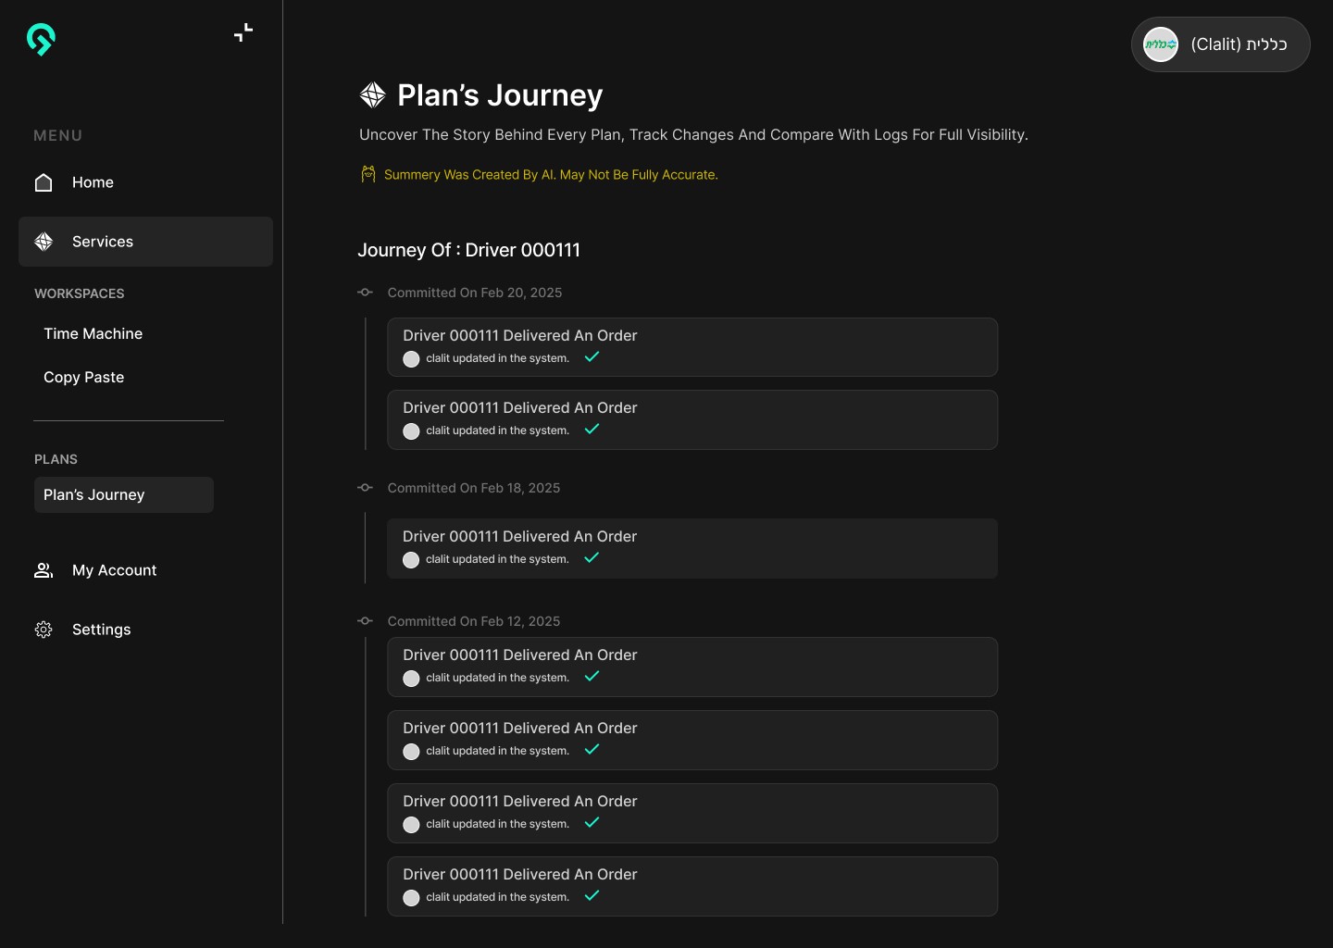Click the commit node icon for Feb 12, 2025
Image resolution: width=1333 pixels, height=948 pixels.
(x=366, y=621)
